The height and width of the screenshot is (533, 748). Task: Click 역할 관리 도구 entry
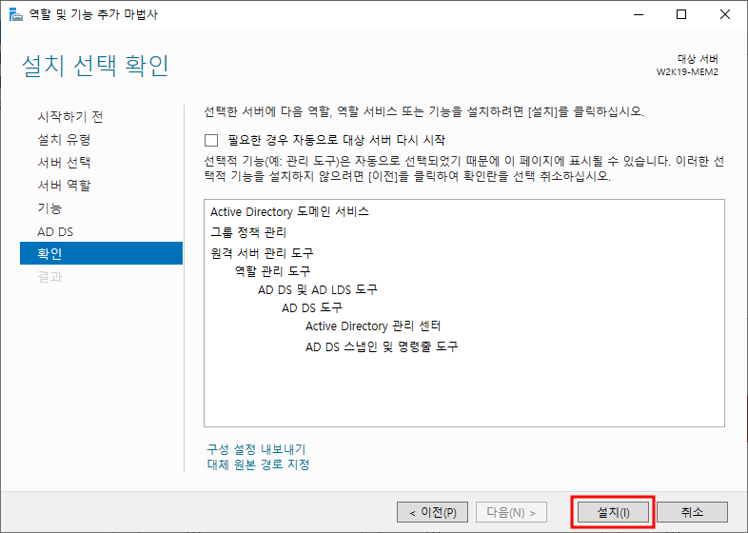272,271
